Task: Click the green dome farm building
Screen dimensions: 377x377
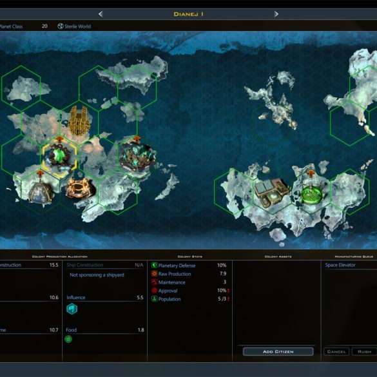Action: [x=311, y=194]
